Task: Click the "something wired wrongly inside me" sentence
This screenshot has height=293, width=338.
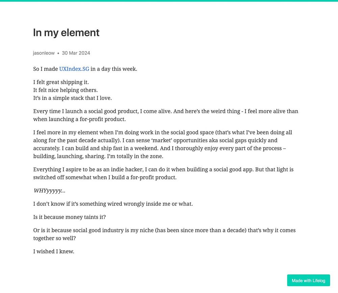Action: [113, 204]
